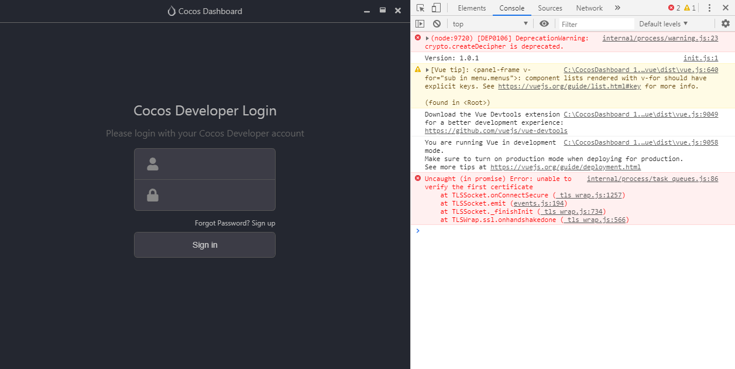Open vue.js:9049 source link
Viewport: 735px width, 369px height.
pyautogui.click(x=641, y=114)
